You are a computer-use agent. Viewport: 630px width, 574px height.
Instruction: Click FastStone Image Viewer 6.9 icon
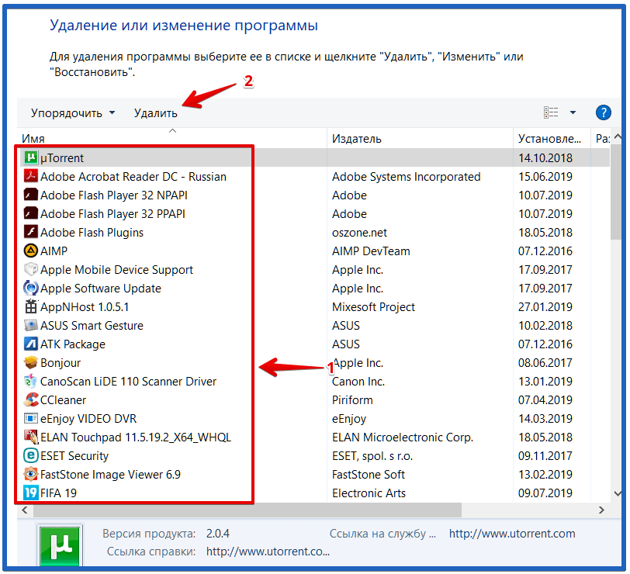pos(31,475)
